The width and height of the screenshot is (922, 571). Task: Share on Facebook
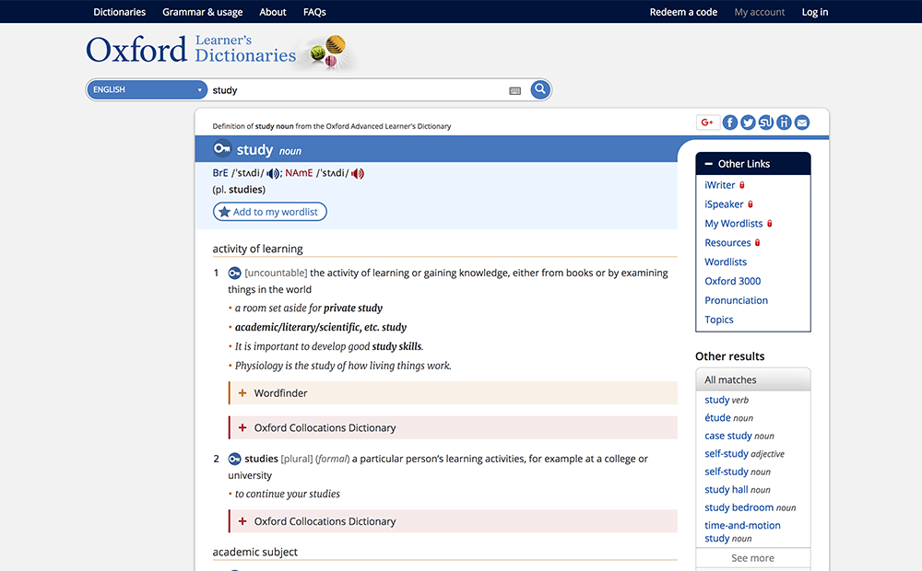click(729, 122)
